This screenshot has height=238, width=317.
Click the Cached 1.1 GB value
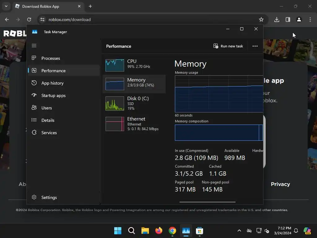coord(218,174)
